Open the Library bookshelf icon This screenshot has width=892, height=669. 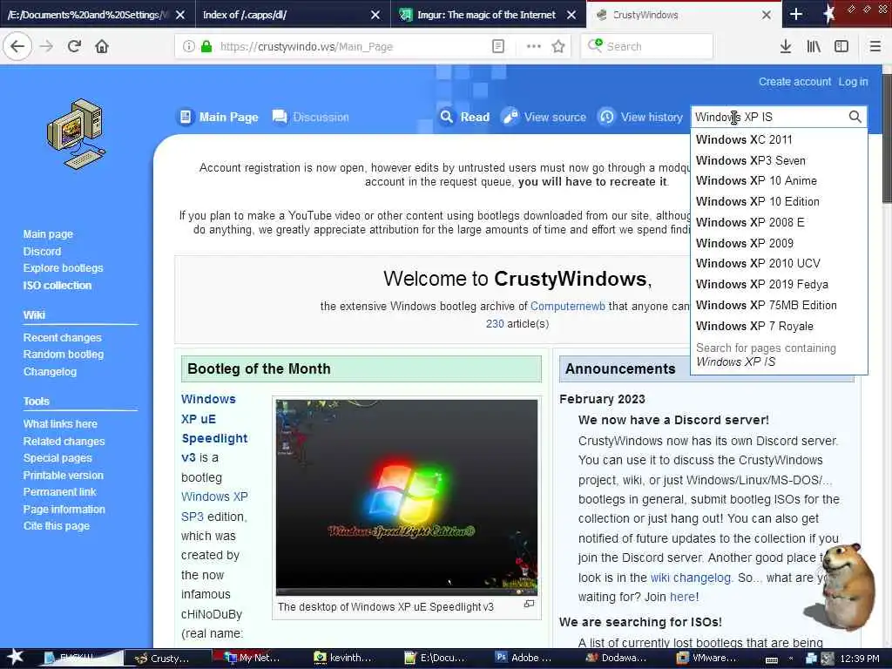tap(814, 47)
